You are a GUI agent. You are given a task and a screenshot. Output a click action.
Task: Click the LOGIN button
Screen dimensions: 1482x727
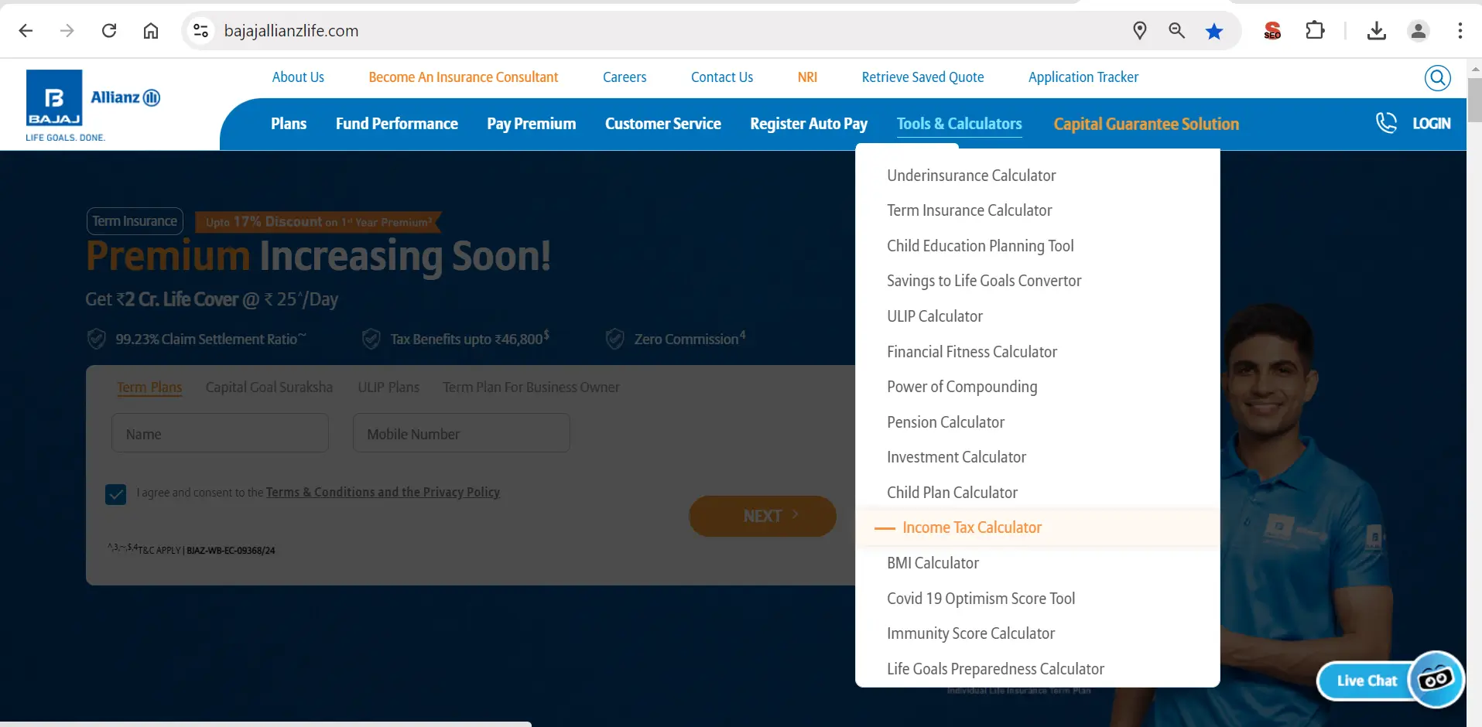(1432, 124)
